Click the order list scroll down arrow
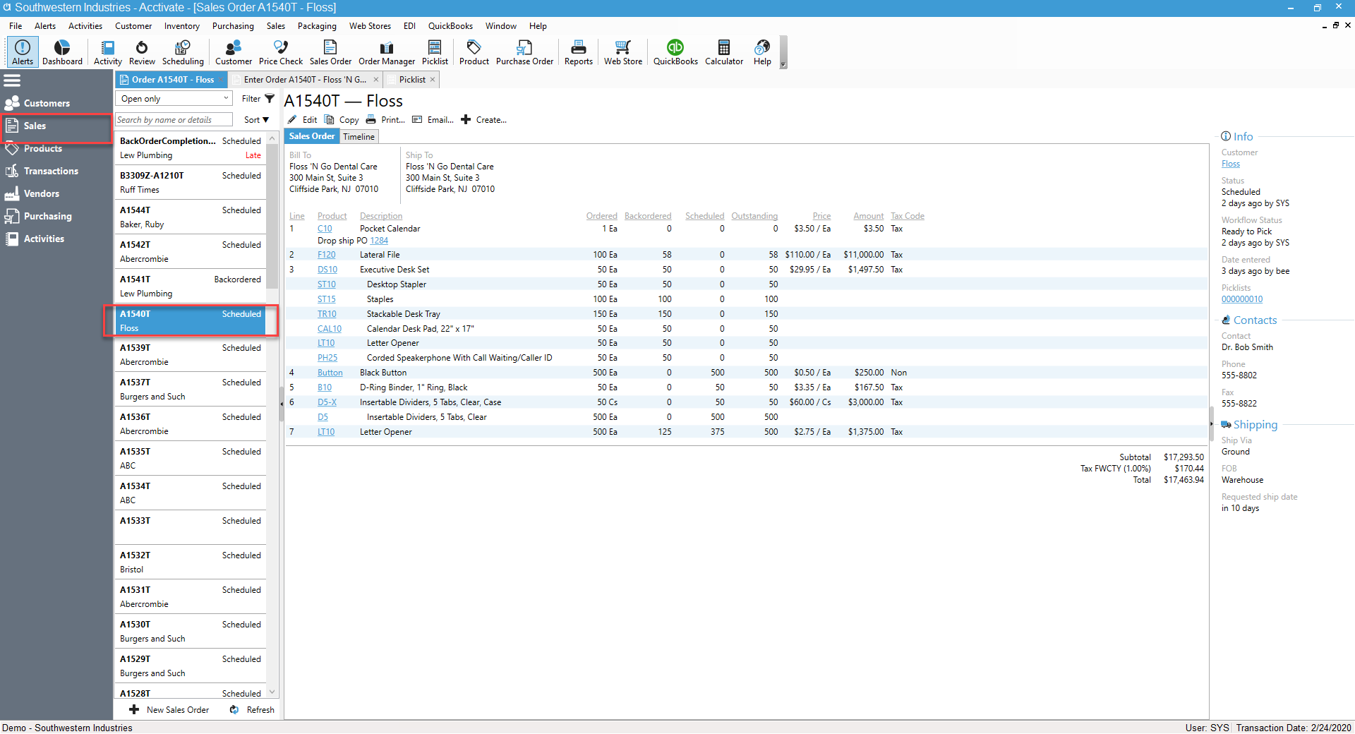This screenshot has height=734, width=1355. coord(272,692)
